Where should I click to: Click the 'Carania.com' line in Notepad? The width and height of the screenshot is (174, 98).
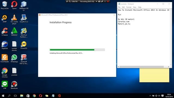click(x=123, y=22)
